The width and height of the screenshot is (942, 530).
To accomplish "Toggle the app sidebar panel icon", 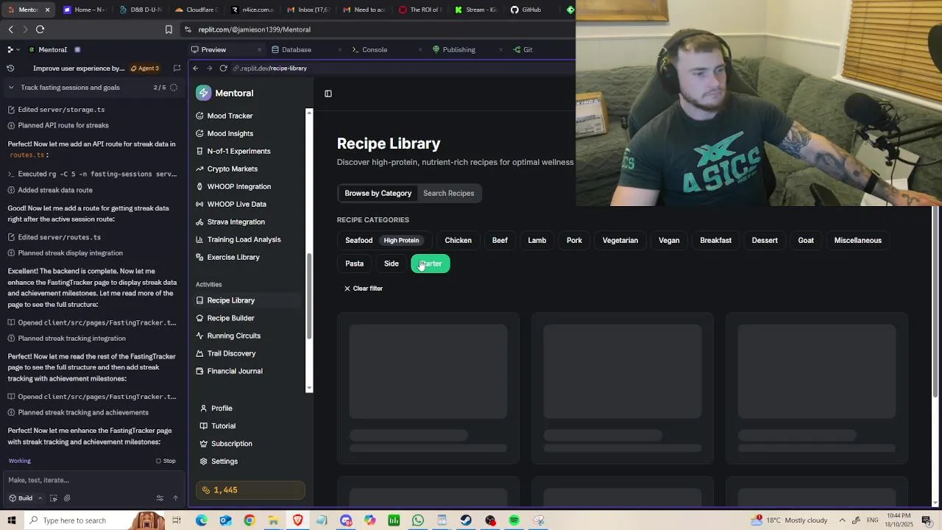I will [328, 93].
